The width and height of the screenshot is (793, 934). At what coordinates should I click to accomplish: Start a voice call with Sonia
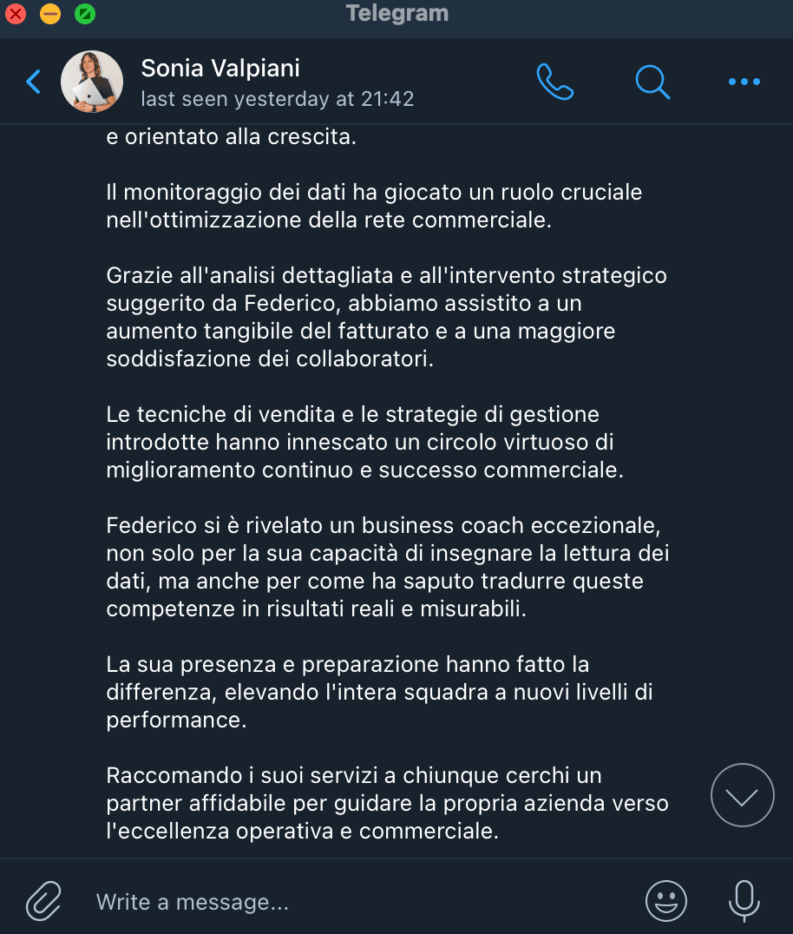coord(555,82)
